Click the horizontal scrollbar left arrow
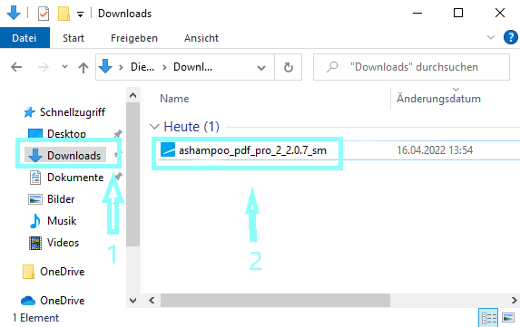Screen dimensions: 520x327 (152, 300)
